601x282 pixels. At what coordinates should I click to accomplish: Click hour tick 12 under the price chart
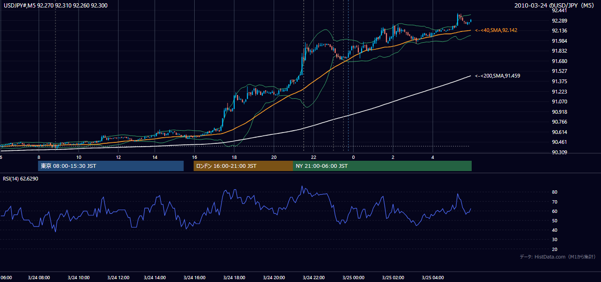(118, 157)
